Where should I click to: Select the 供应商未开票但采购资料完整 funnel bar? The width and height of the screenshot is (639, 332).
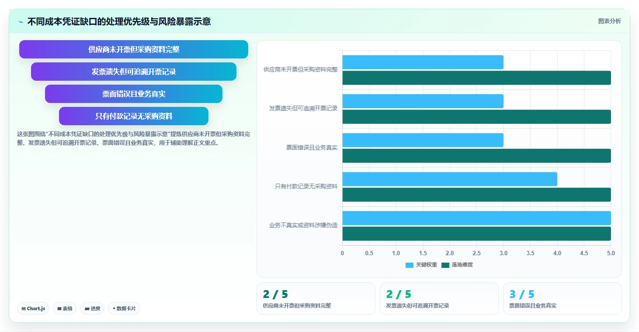[134, 49]
